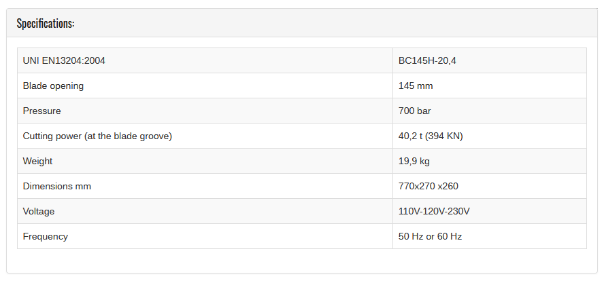This screenshot has width=604, height=283.
Task: Click the Specifications panel heading
Action: [46, 24]
